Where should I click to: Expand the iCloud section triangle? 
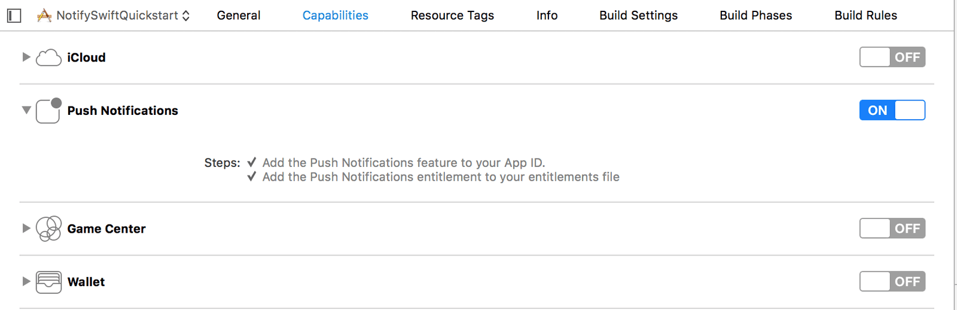click(26, 57)
